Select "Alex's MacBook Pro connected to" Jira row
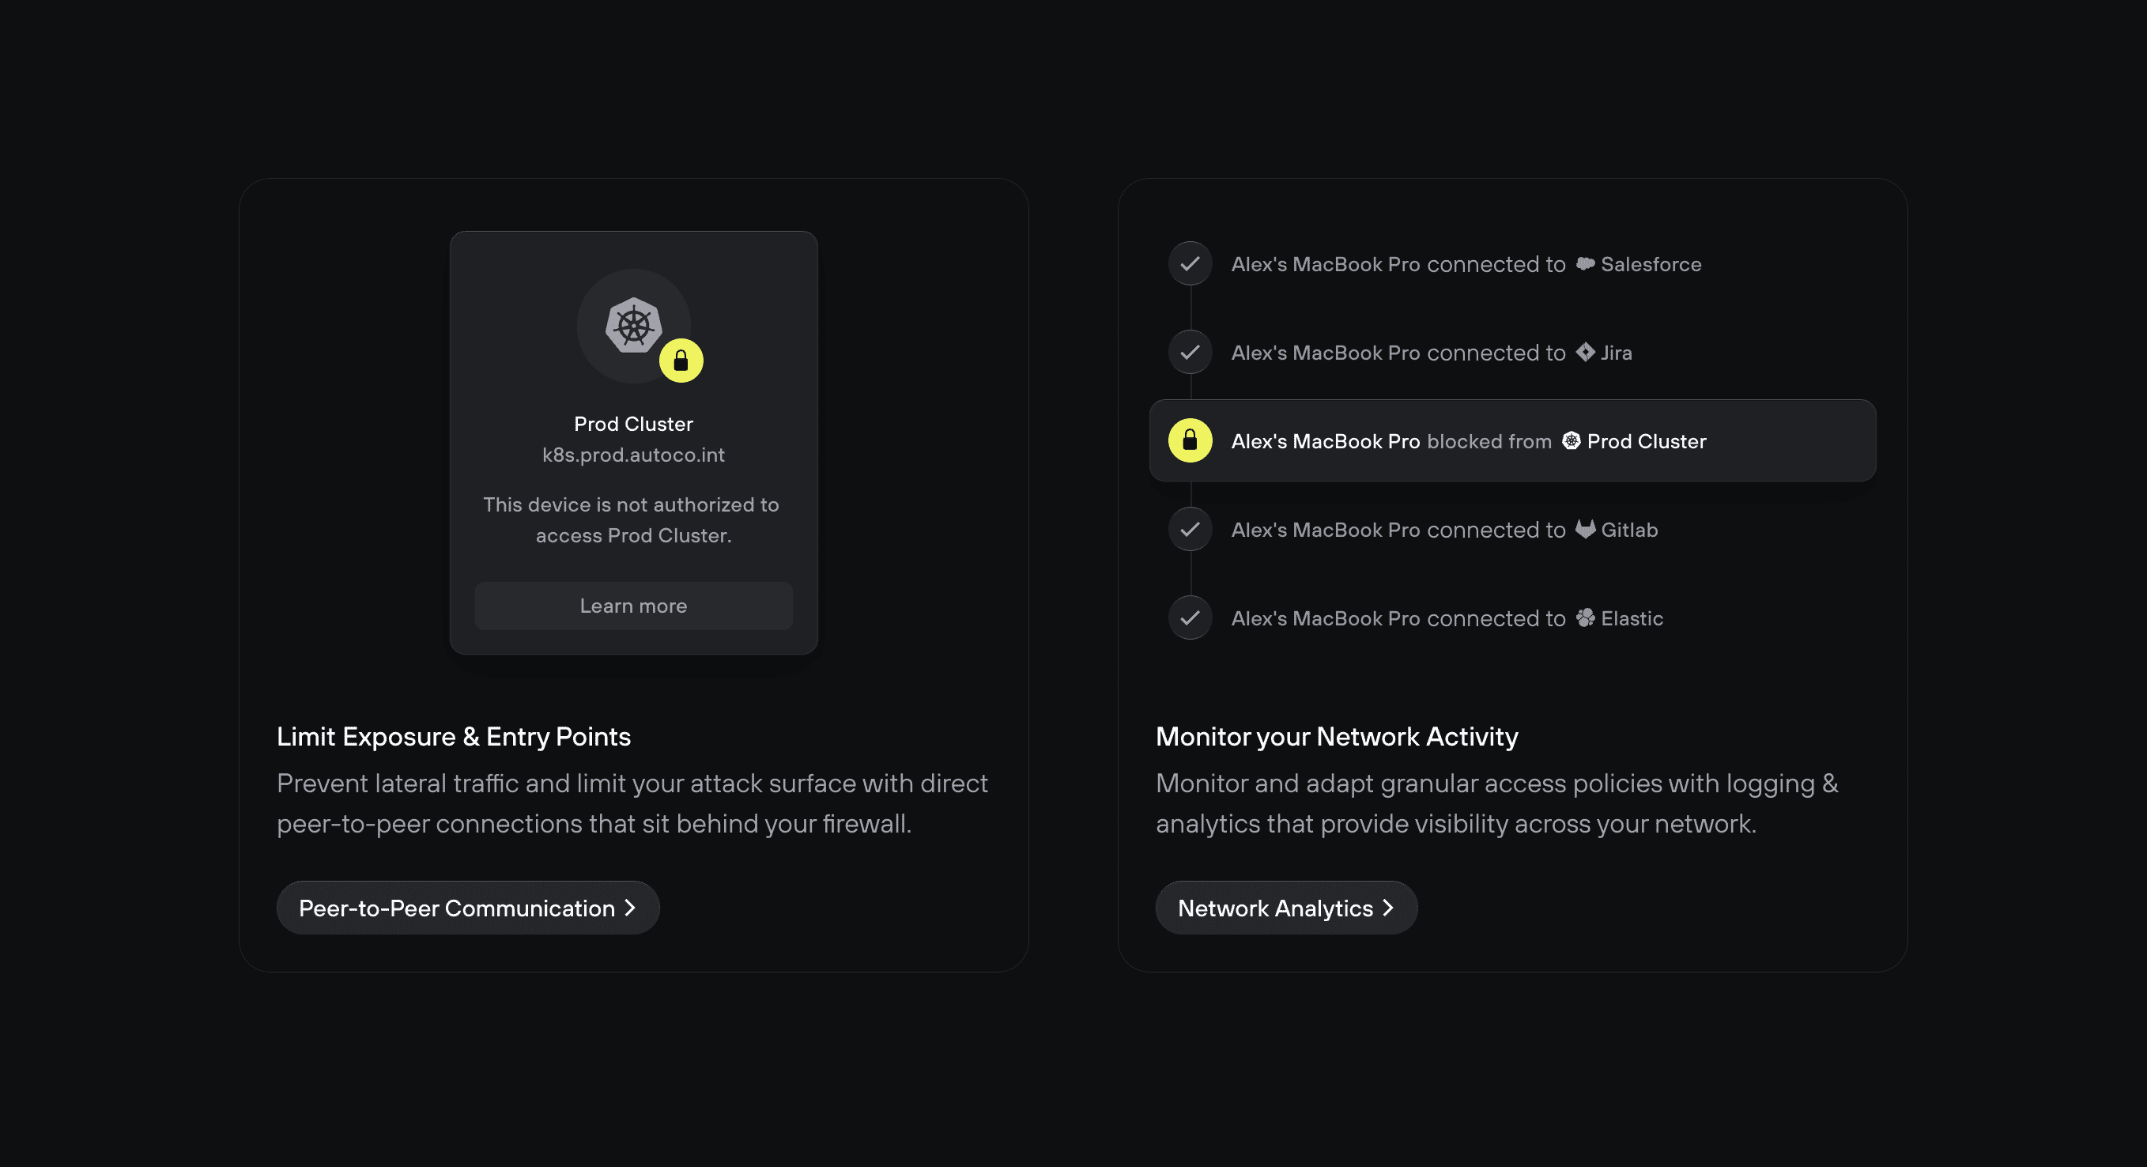2147x1167 pixels. point(1400,352)
